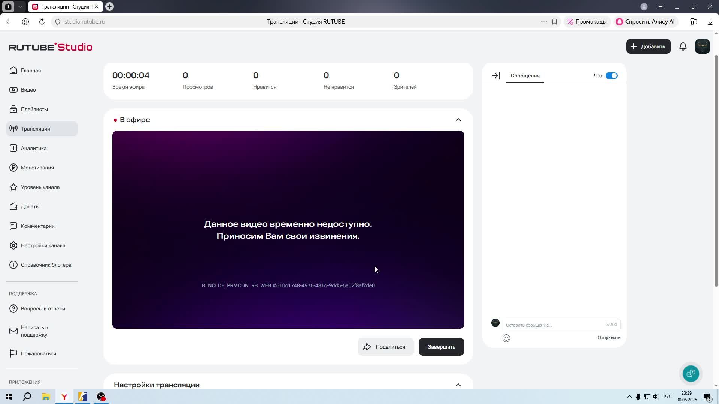Image resolution: width=719 pixels, height=404 pixels.
Task: Open browser collections icon
Action: point(694,22)
